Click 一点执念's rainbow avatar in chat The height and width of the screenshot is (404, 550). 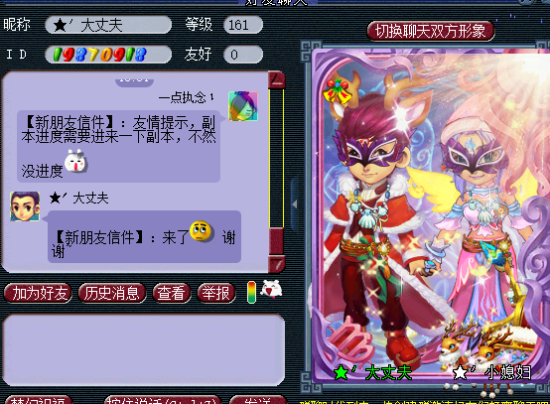pos(243,106)
